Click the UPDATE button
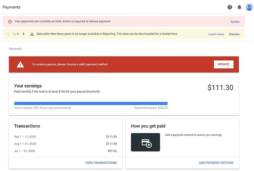Screen dimensions: 254x171 click(224, 64)
